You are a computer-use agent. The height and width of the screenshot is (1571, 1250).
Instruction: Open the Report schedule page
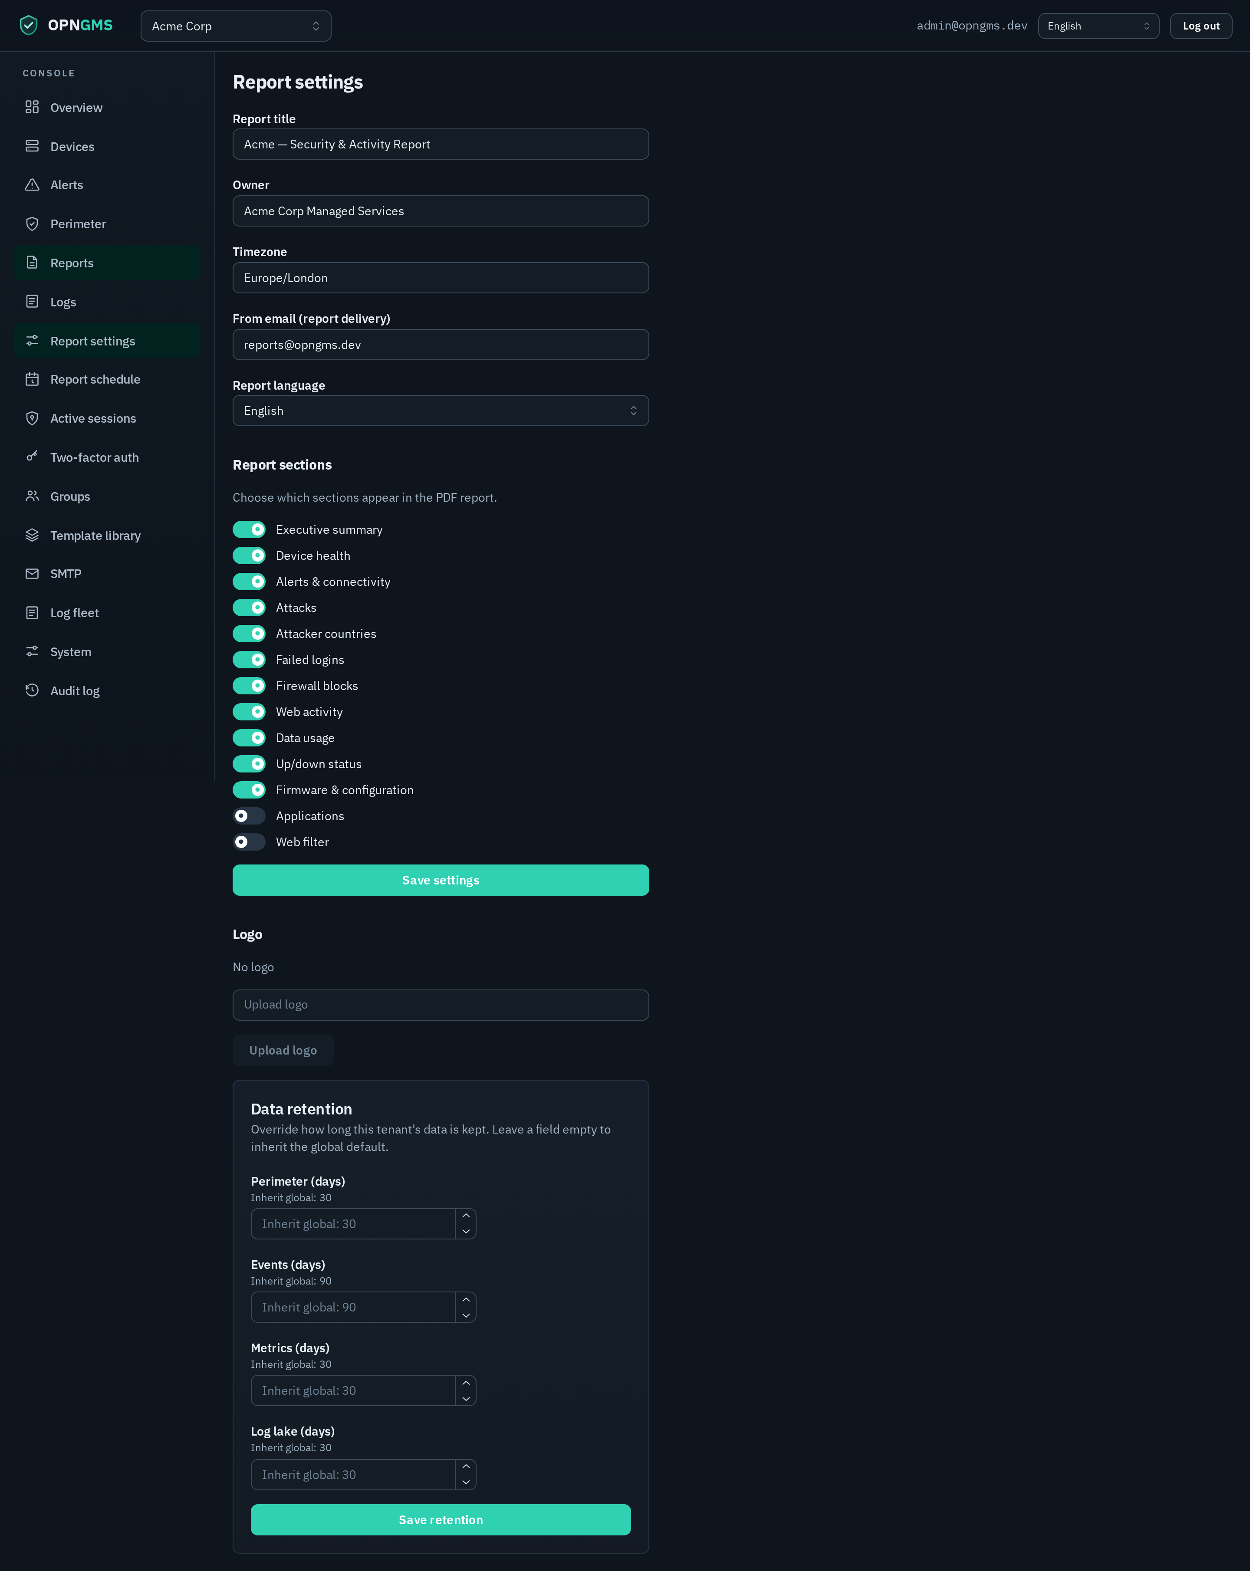tap(107, 380)
